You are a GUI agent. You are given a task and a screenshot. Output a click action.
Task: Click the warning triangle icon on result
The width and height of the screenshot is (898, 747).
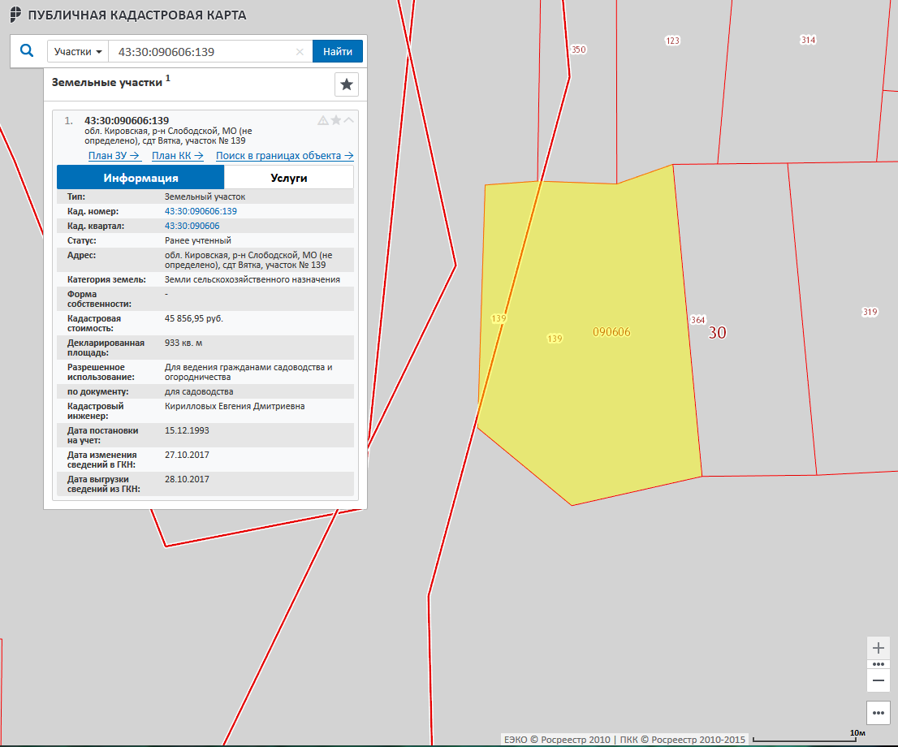(322, 120)
